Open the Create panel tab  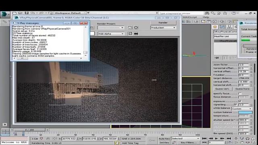coord(215,27)
